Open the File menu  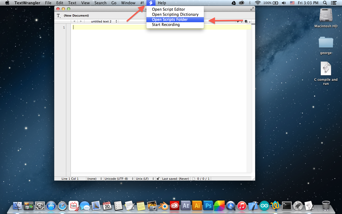(48, 3)
